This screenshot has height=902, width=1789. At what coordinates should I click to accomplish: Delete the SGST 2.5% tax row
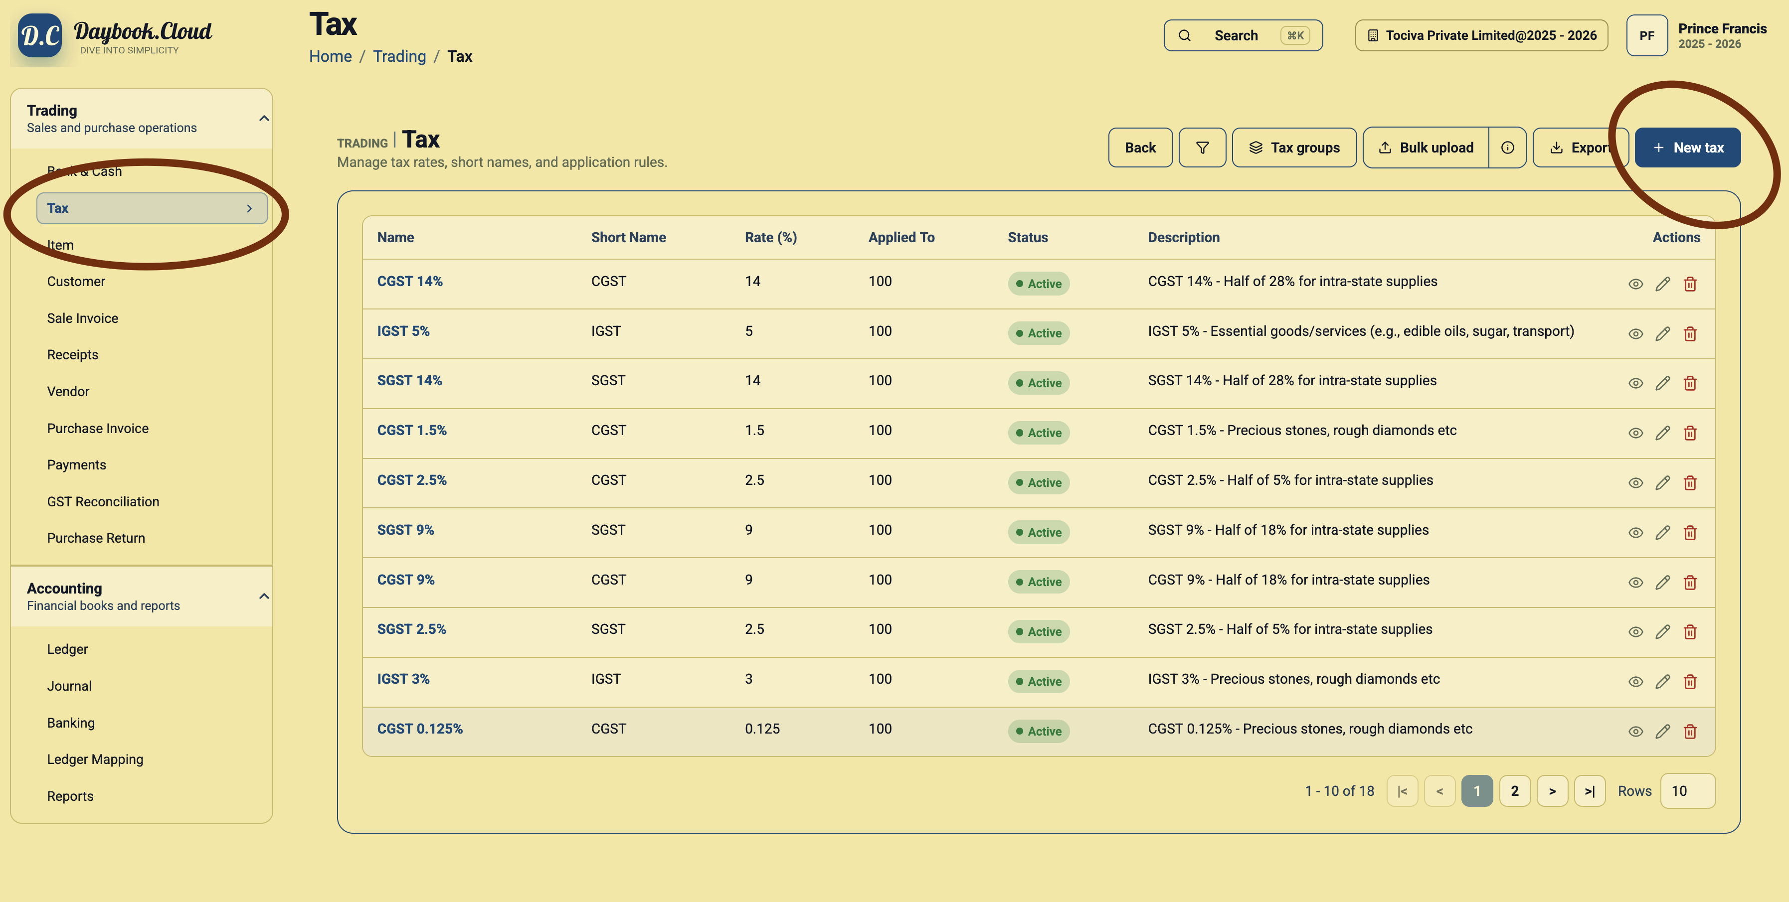(1690, 632)
